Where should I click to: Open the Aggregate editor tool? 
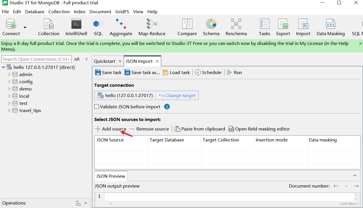pos(121,27)
